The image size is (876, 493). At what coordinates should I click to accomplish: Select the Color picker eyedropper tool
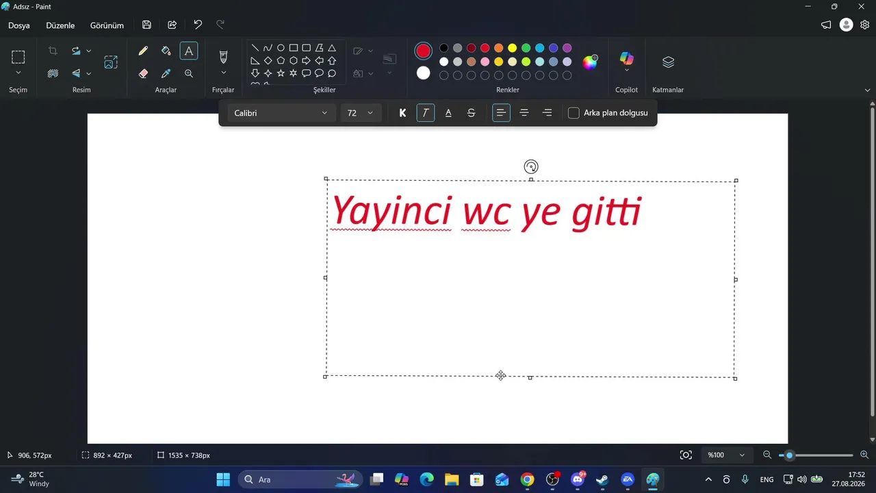coord(166,73)
